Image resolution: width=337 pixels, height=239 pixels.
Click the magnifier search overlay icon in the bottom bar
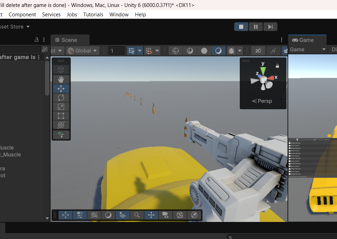(x=137, y=215)
